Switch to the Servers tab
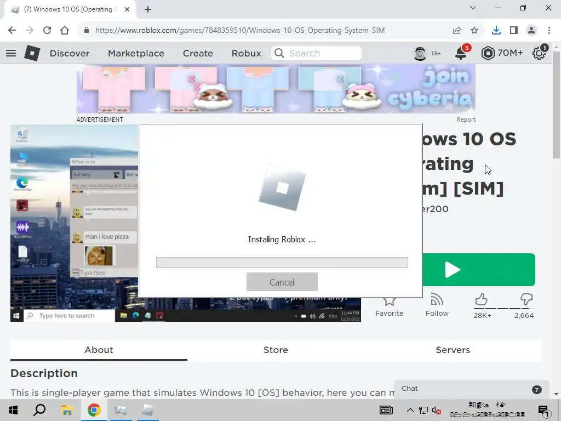 (x=453, y=350)
